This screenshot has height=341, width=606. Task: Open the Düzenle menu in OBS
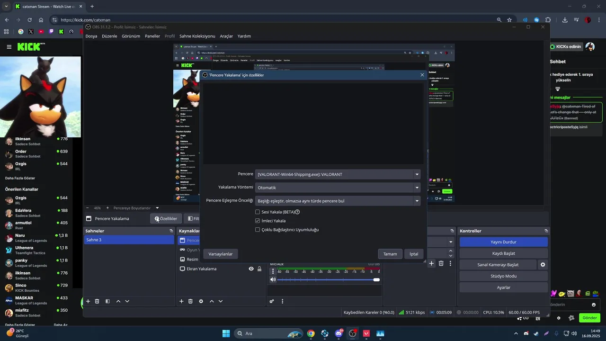pos(109,36)
